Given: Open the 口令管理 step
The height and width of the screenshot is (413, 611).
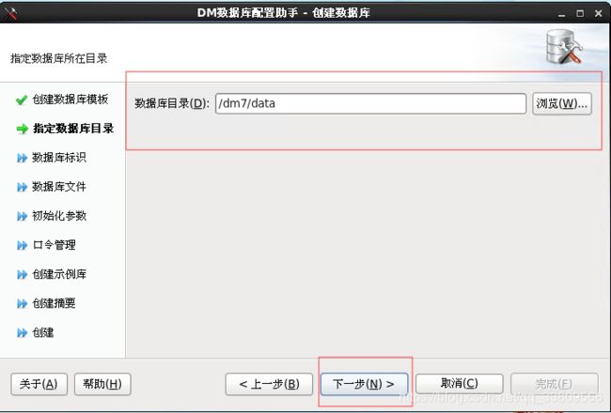Looking at the screenshot, I should 55,245.
